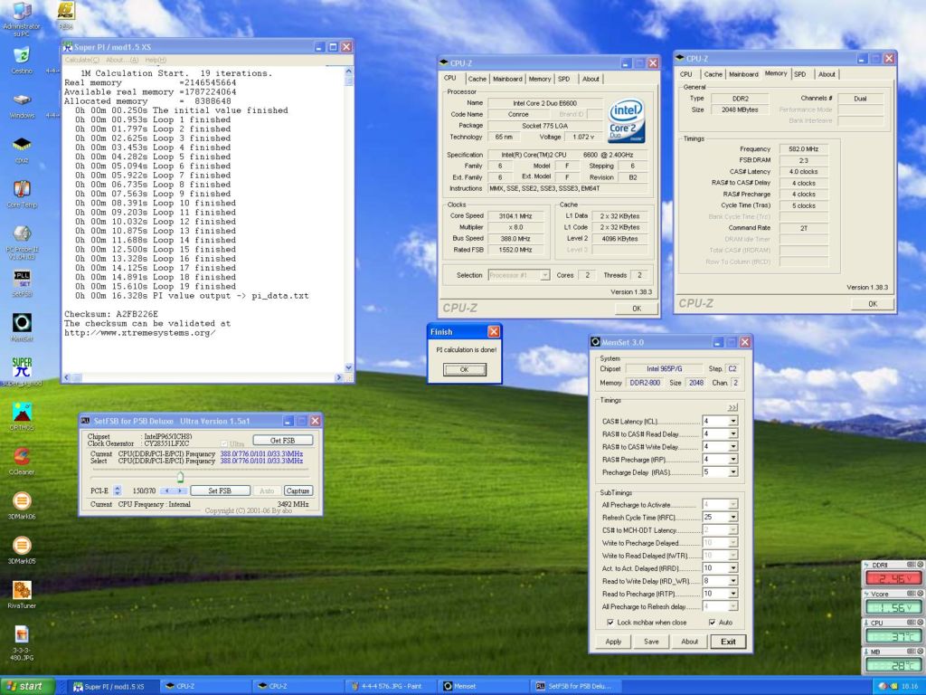The width and height of the screenshot is (926, 695).
Task: Open About menu in Super PI
Action: tap(122, 60)
